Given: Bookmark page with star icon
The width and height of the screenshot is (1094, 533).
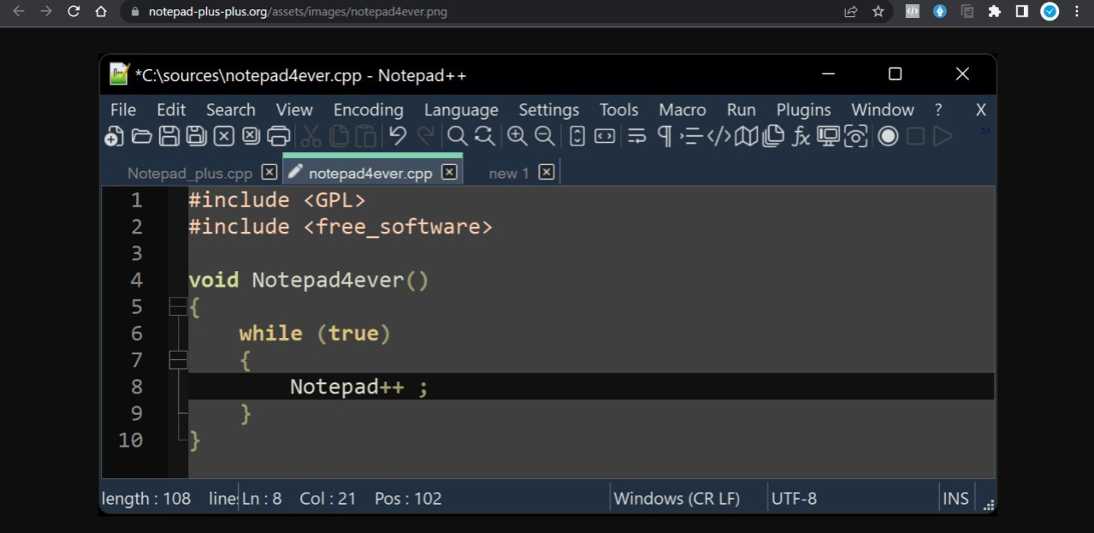Looking at the screenshot, I should coord(878,12).
